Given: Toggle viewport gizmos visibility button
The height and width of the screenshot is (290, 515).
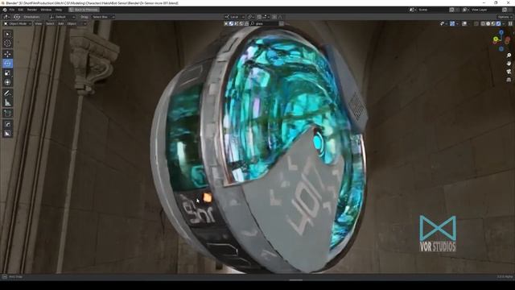Looking at the screenshot, I should [x=452, y=23].
